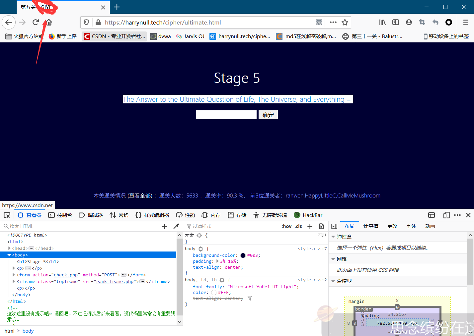Toggle the .cls class editor
Image resolution: width=474 pixels, height=336 pixels.
point(298,226)
